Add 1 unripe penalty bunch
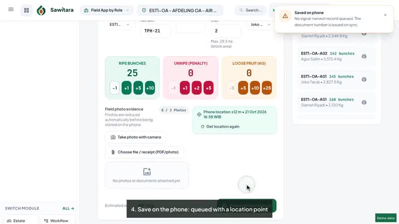Viewport: 399px width, 224px height. click(185, 88)
